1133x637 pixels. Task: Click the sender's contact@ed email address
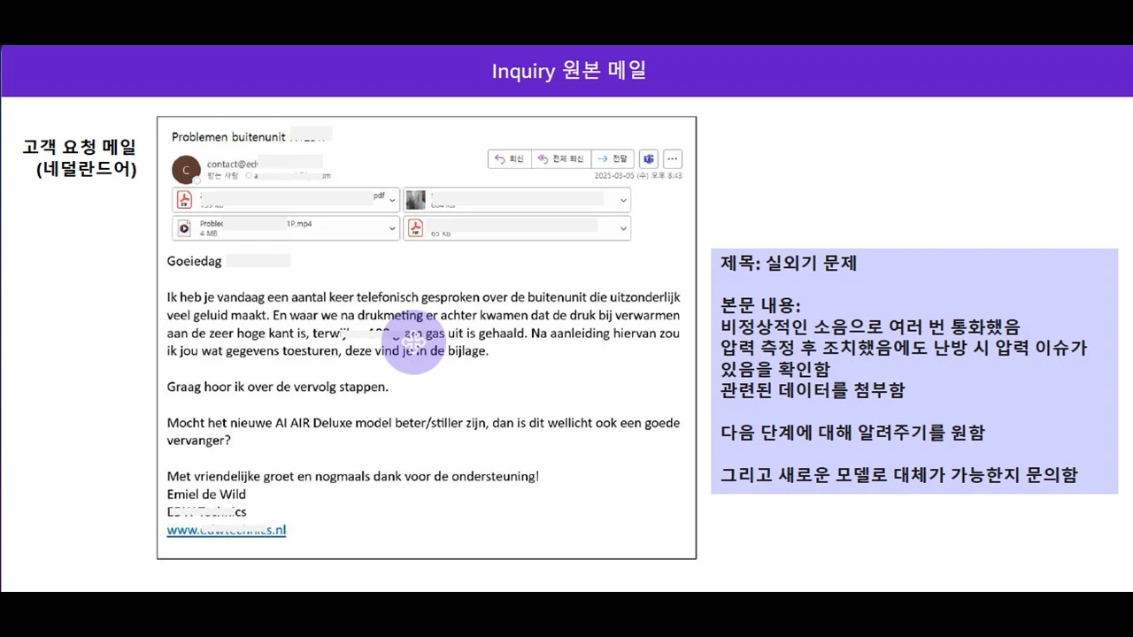(232, 164)
